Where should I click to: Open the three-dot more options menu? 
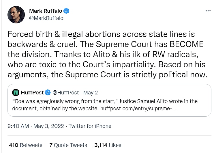208,11
